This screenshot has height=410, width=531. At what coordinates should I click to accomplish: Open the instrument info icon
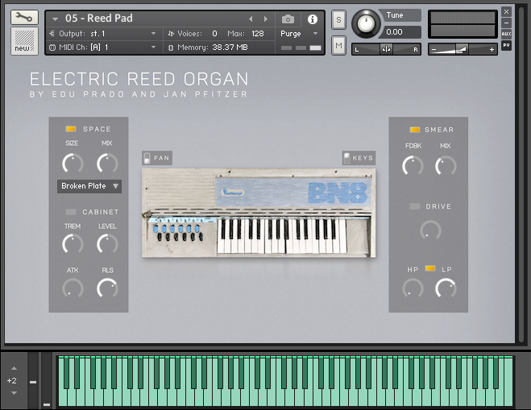coord(313,19)
